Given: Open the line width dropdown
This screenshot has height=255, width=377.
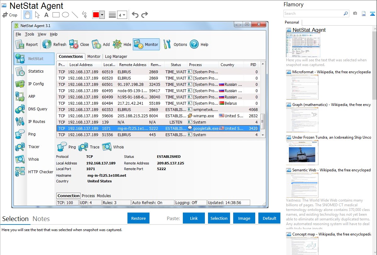Looking at the screenshot, I should pyautogui.click(x=122, y=15).
